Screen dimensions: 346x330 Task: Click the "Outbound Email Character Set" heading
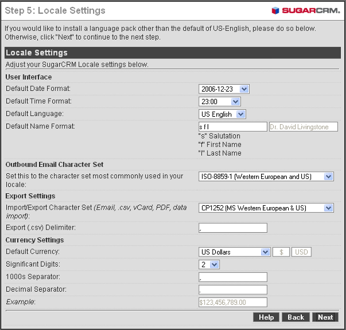pos(55,164)
